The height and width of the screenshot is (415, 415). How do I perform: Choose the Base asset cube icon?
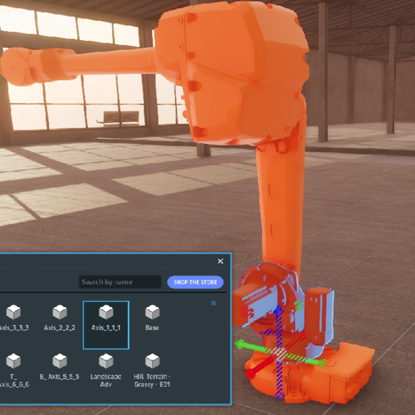pyautogui.click(x=152, y=312)
